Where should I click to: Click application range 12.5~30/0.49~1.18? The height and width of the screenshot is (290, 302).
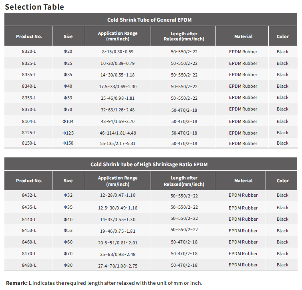pyautogui.click(x=117, y=208)
